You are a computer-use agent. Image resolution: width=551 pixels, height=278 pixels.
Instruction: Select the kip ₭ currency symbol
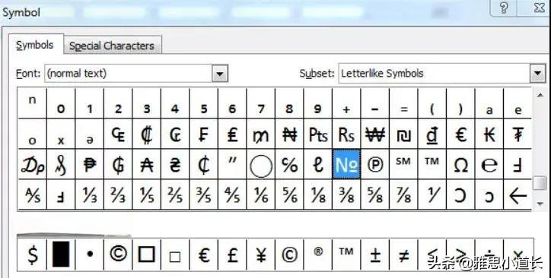point(489,134)
